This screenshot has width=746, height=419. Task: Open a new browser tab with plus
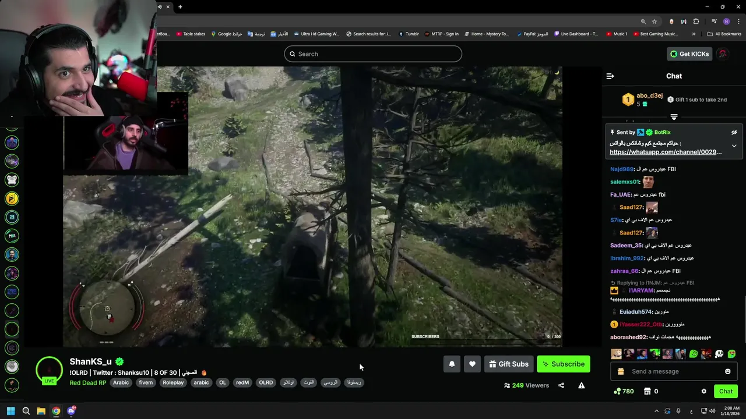(180, 7)
